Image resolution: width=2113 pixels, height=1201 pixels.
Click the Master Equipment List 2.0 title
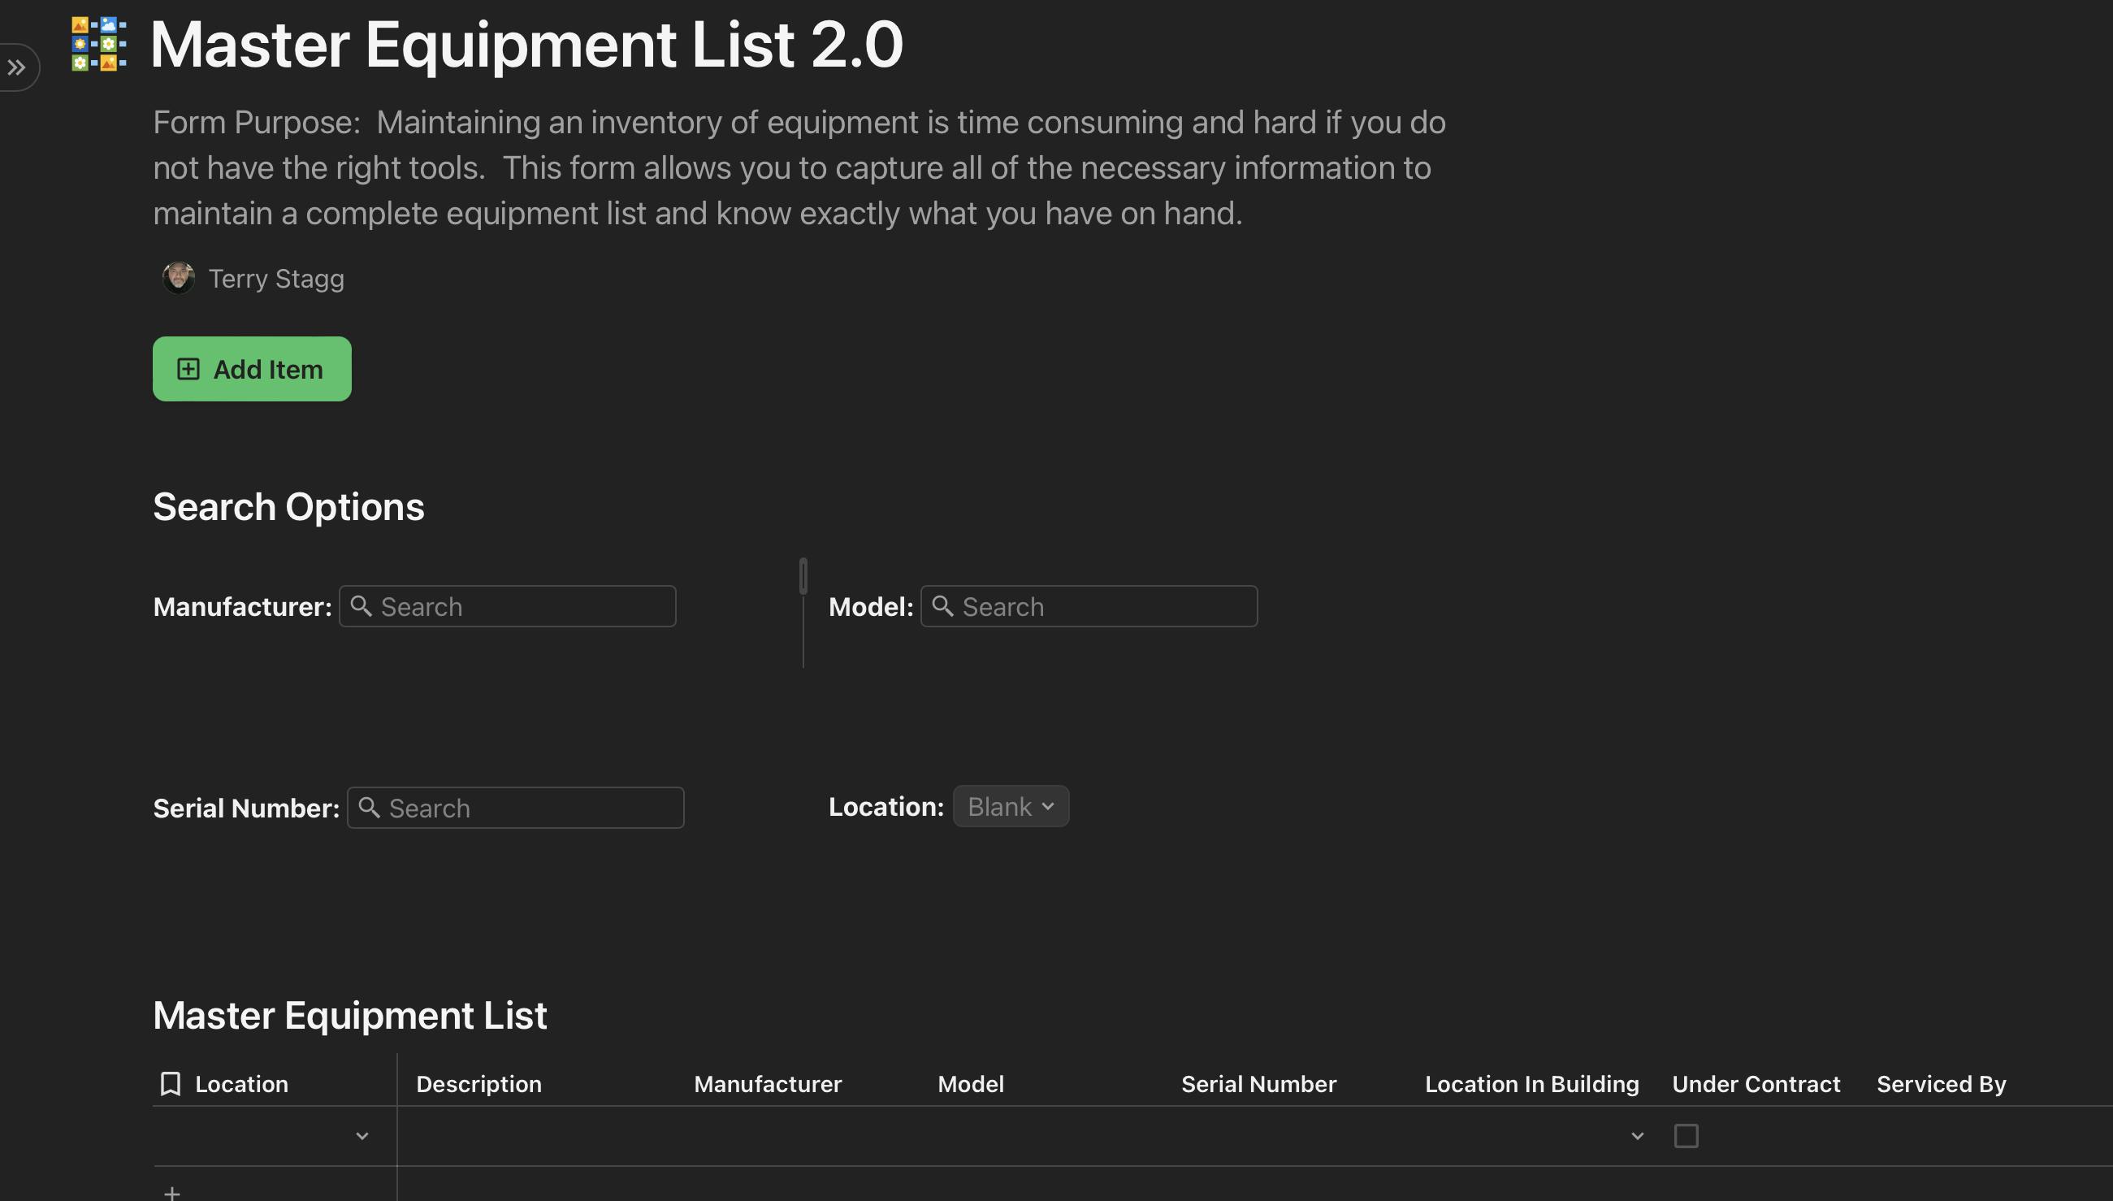coord(526,45)
